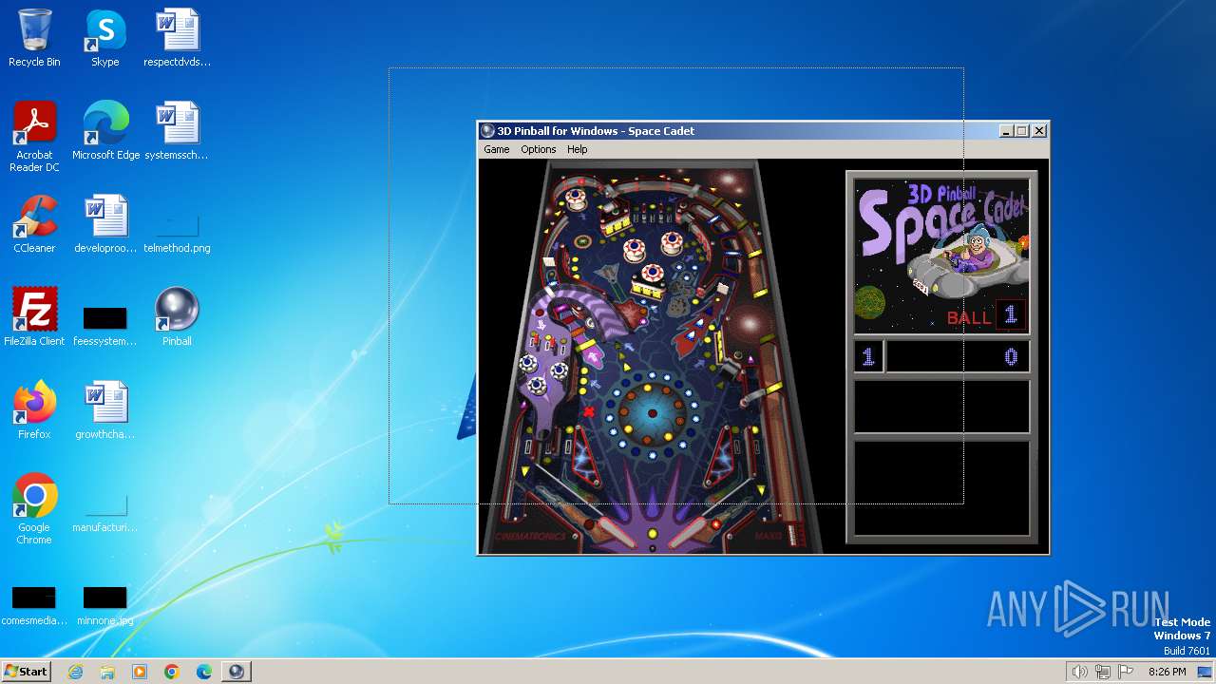
Task: Select the Skype desktop shortcut
Action: (x=104, y=38)
